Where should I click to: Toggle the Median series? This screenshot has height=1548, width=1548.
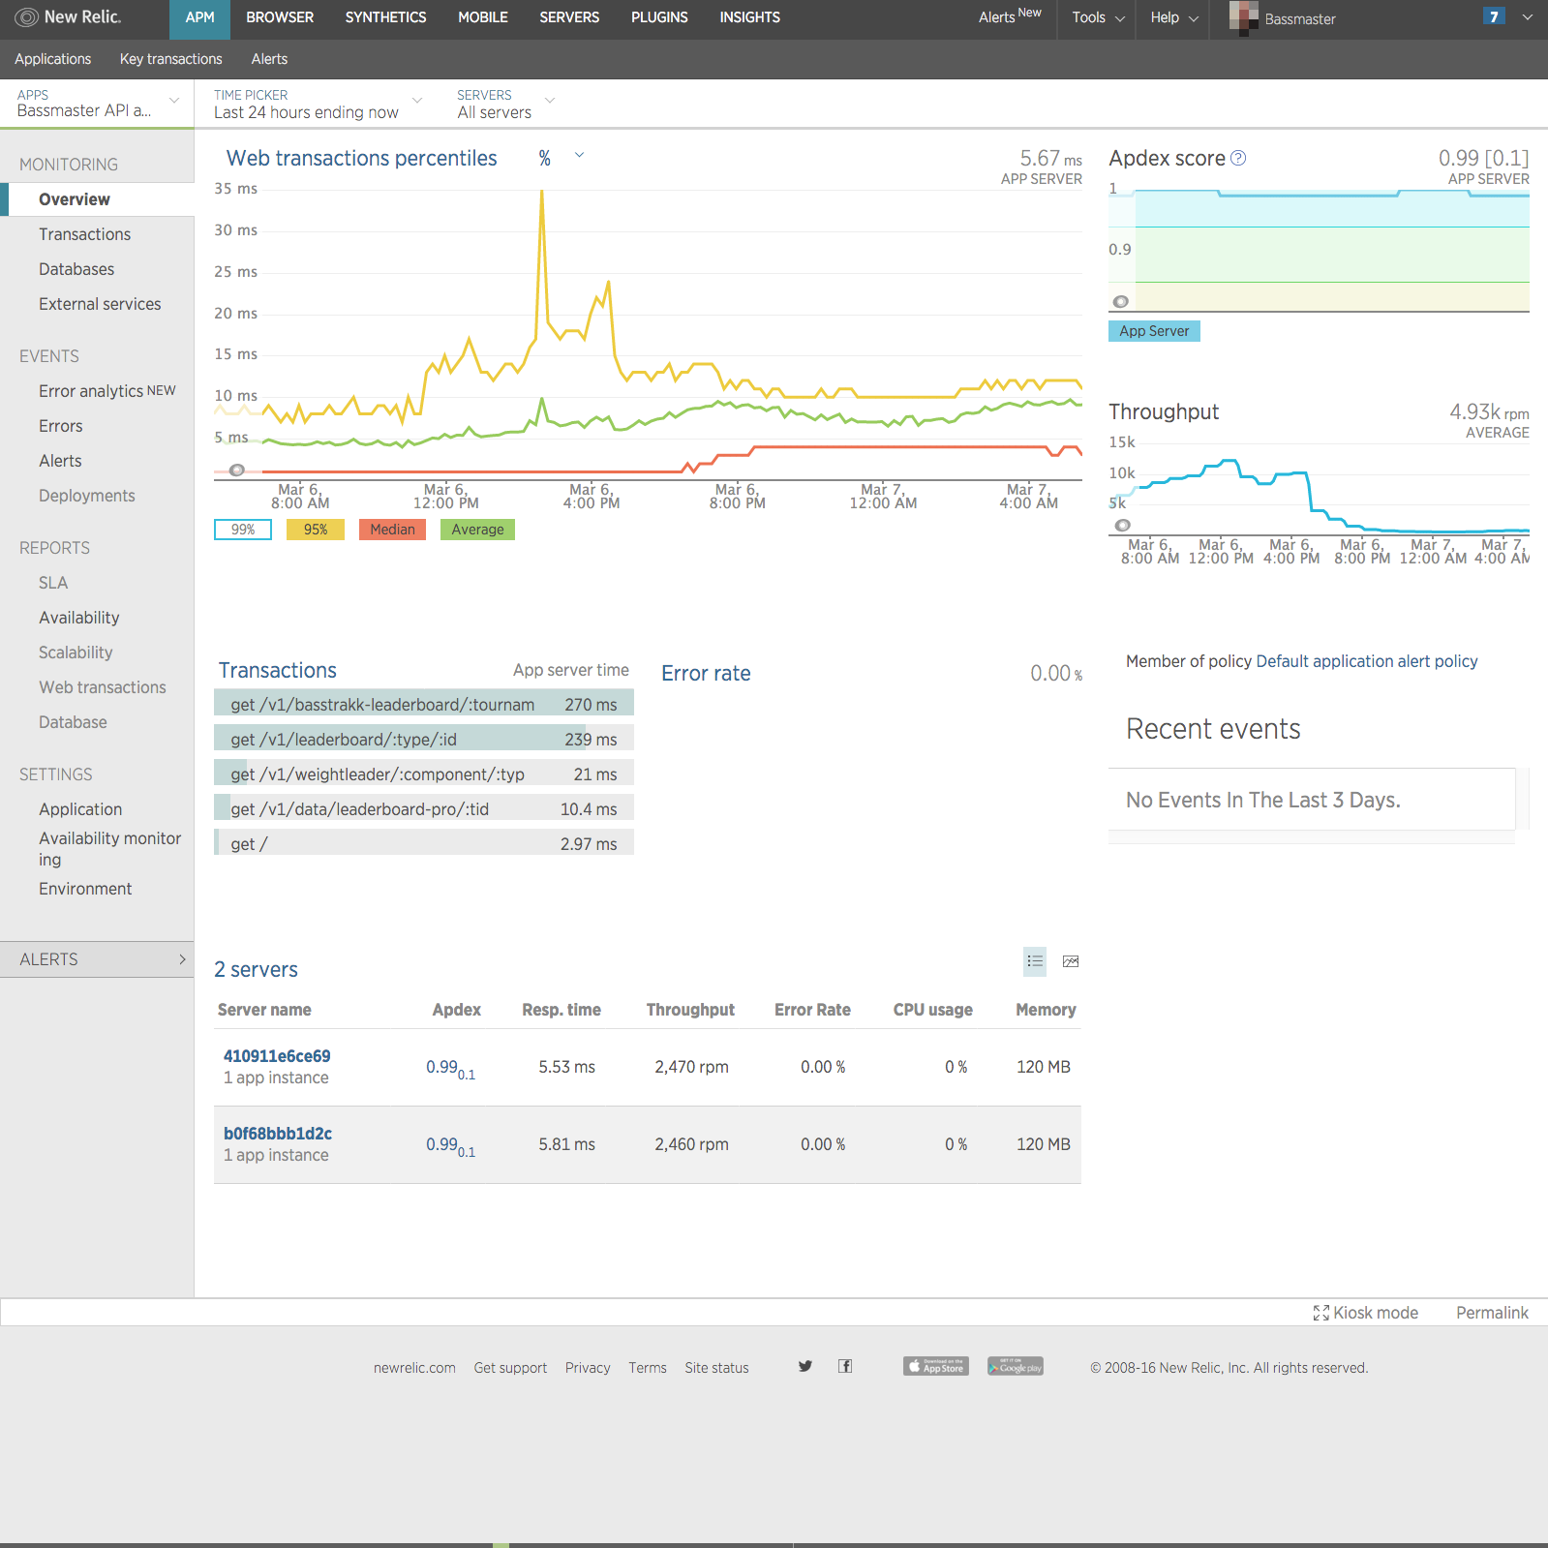(392, 530)
